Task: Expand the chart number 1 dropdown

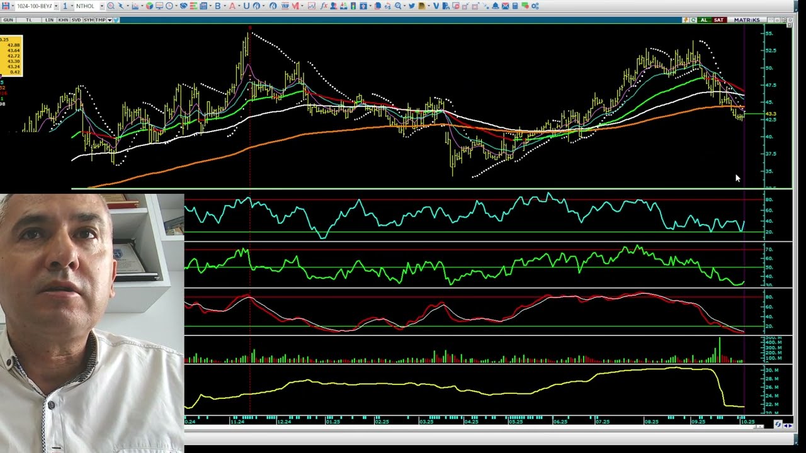Action: [72, 6]
